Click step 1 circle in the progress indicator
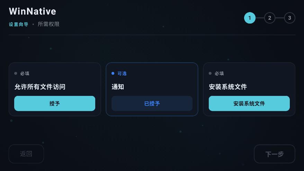This screenshot has height=171, width=304. 250,18
